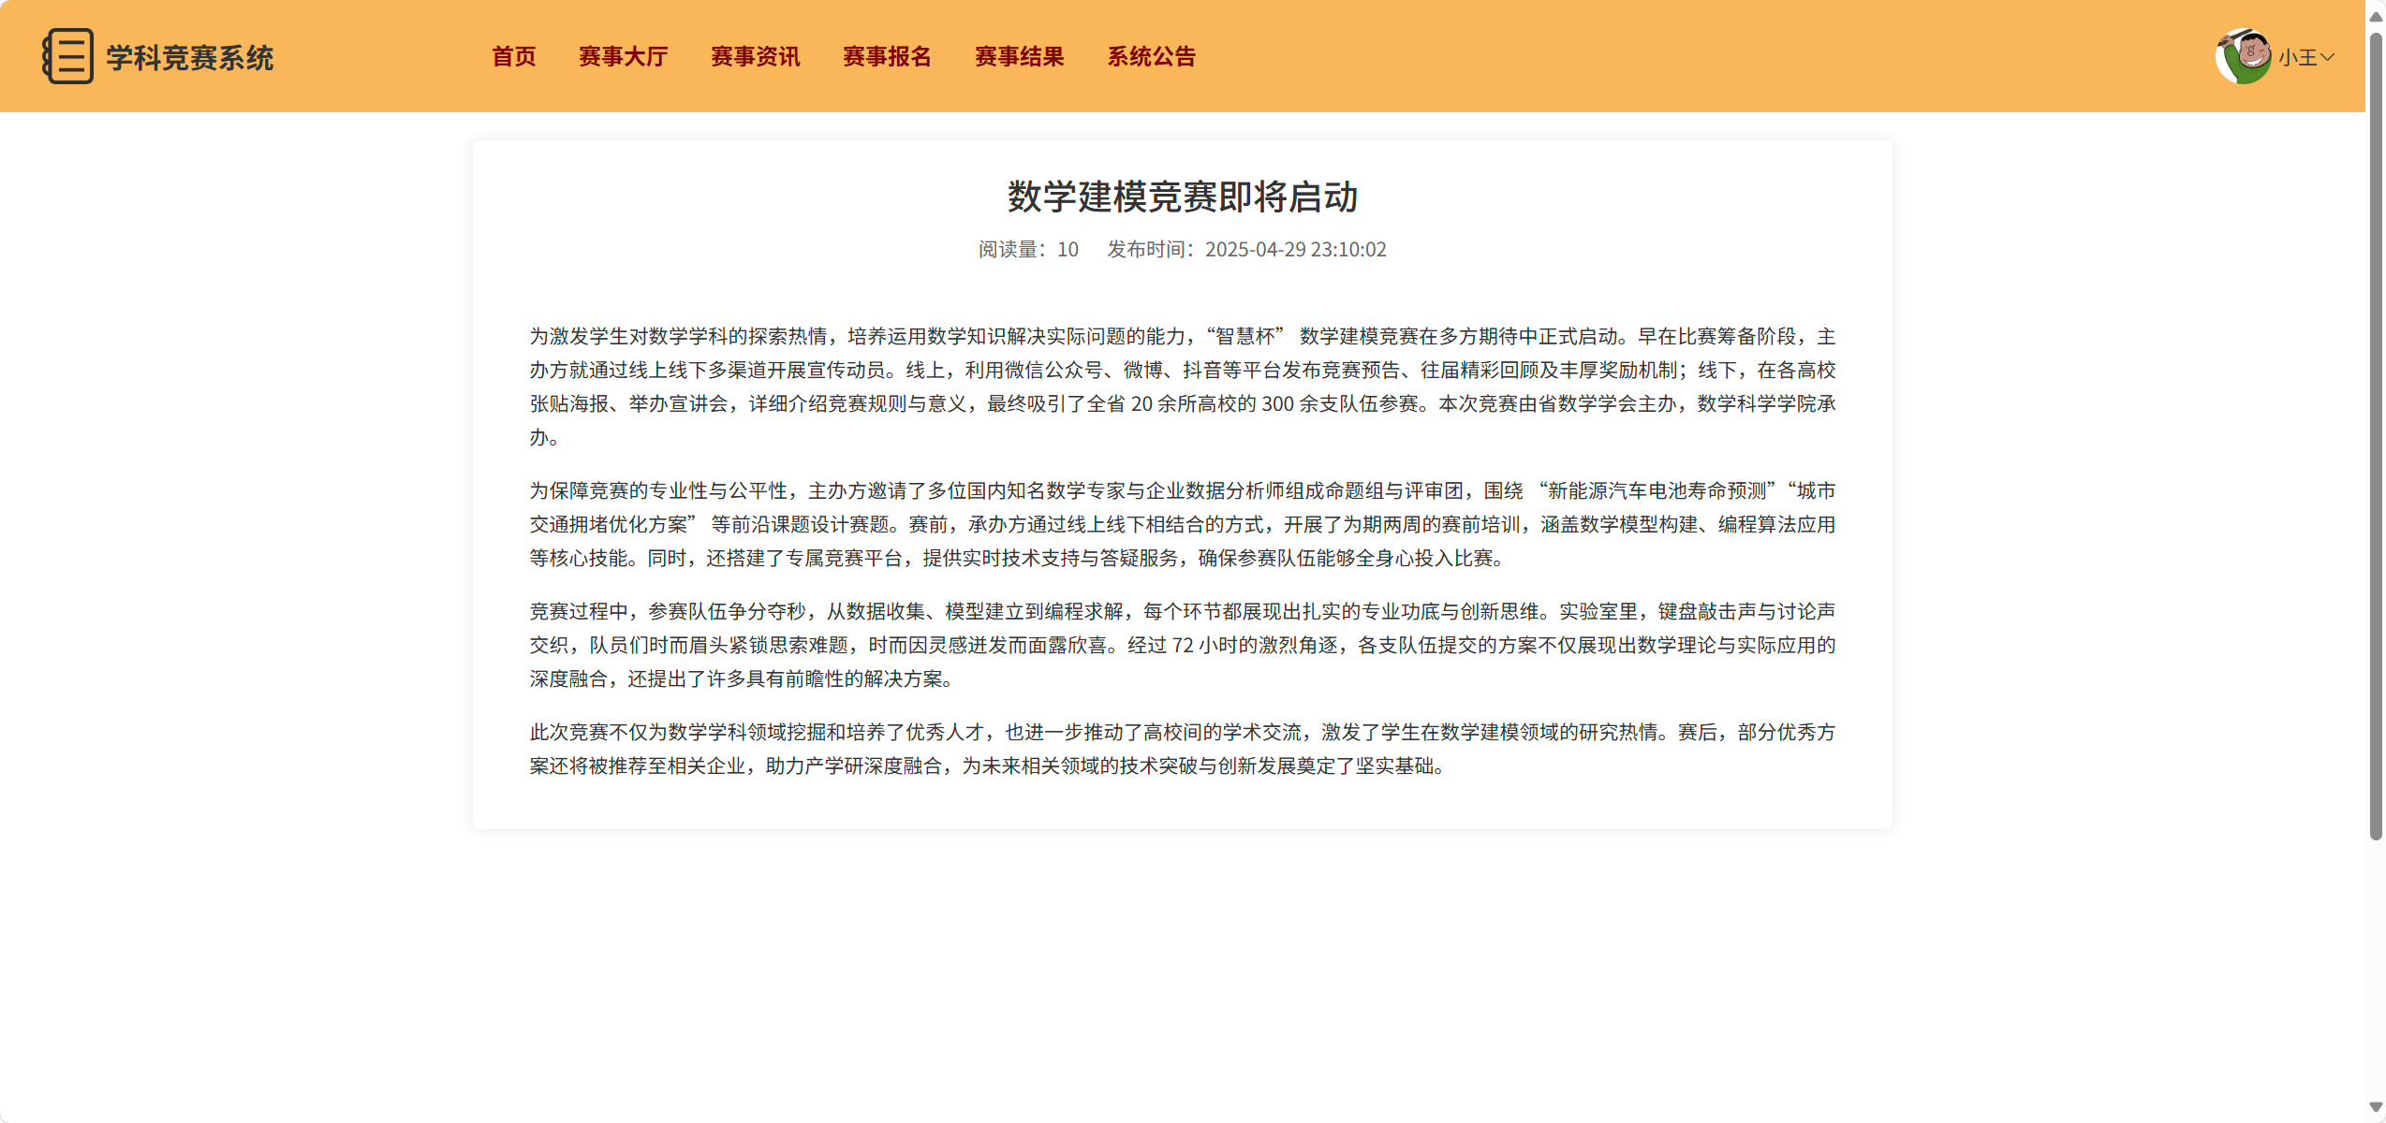Click the notebook logo icon
The image size is (2386, 1123).
pyautogui.click(x=67, y=56)
